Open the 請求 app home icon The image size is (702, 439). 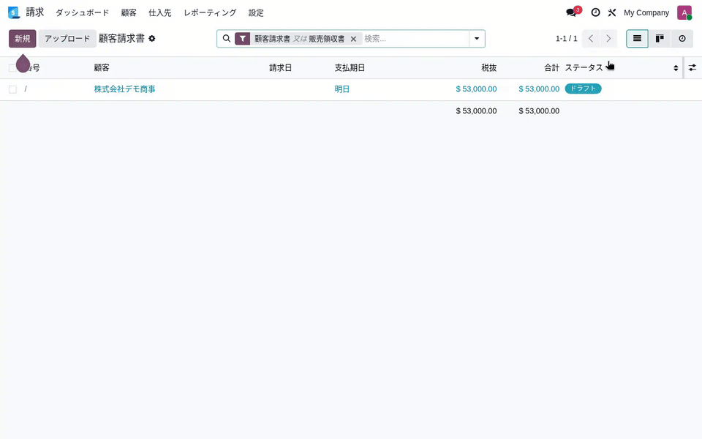(14, 12)
